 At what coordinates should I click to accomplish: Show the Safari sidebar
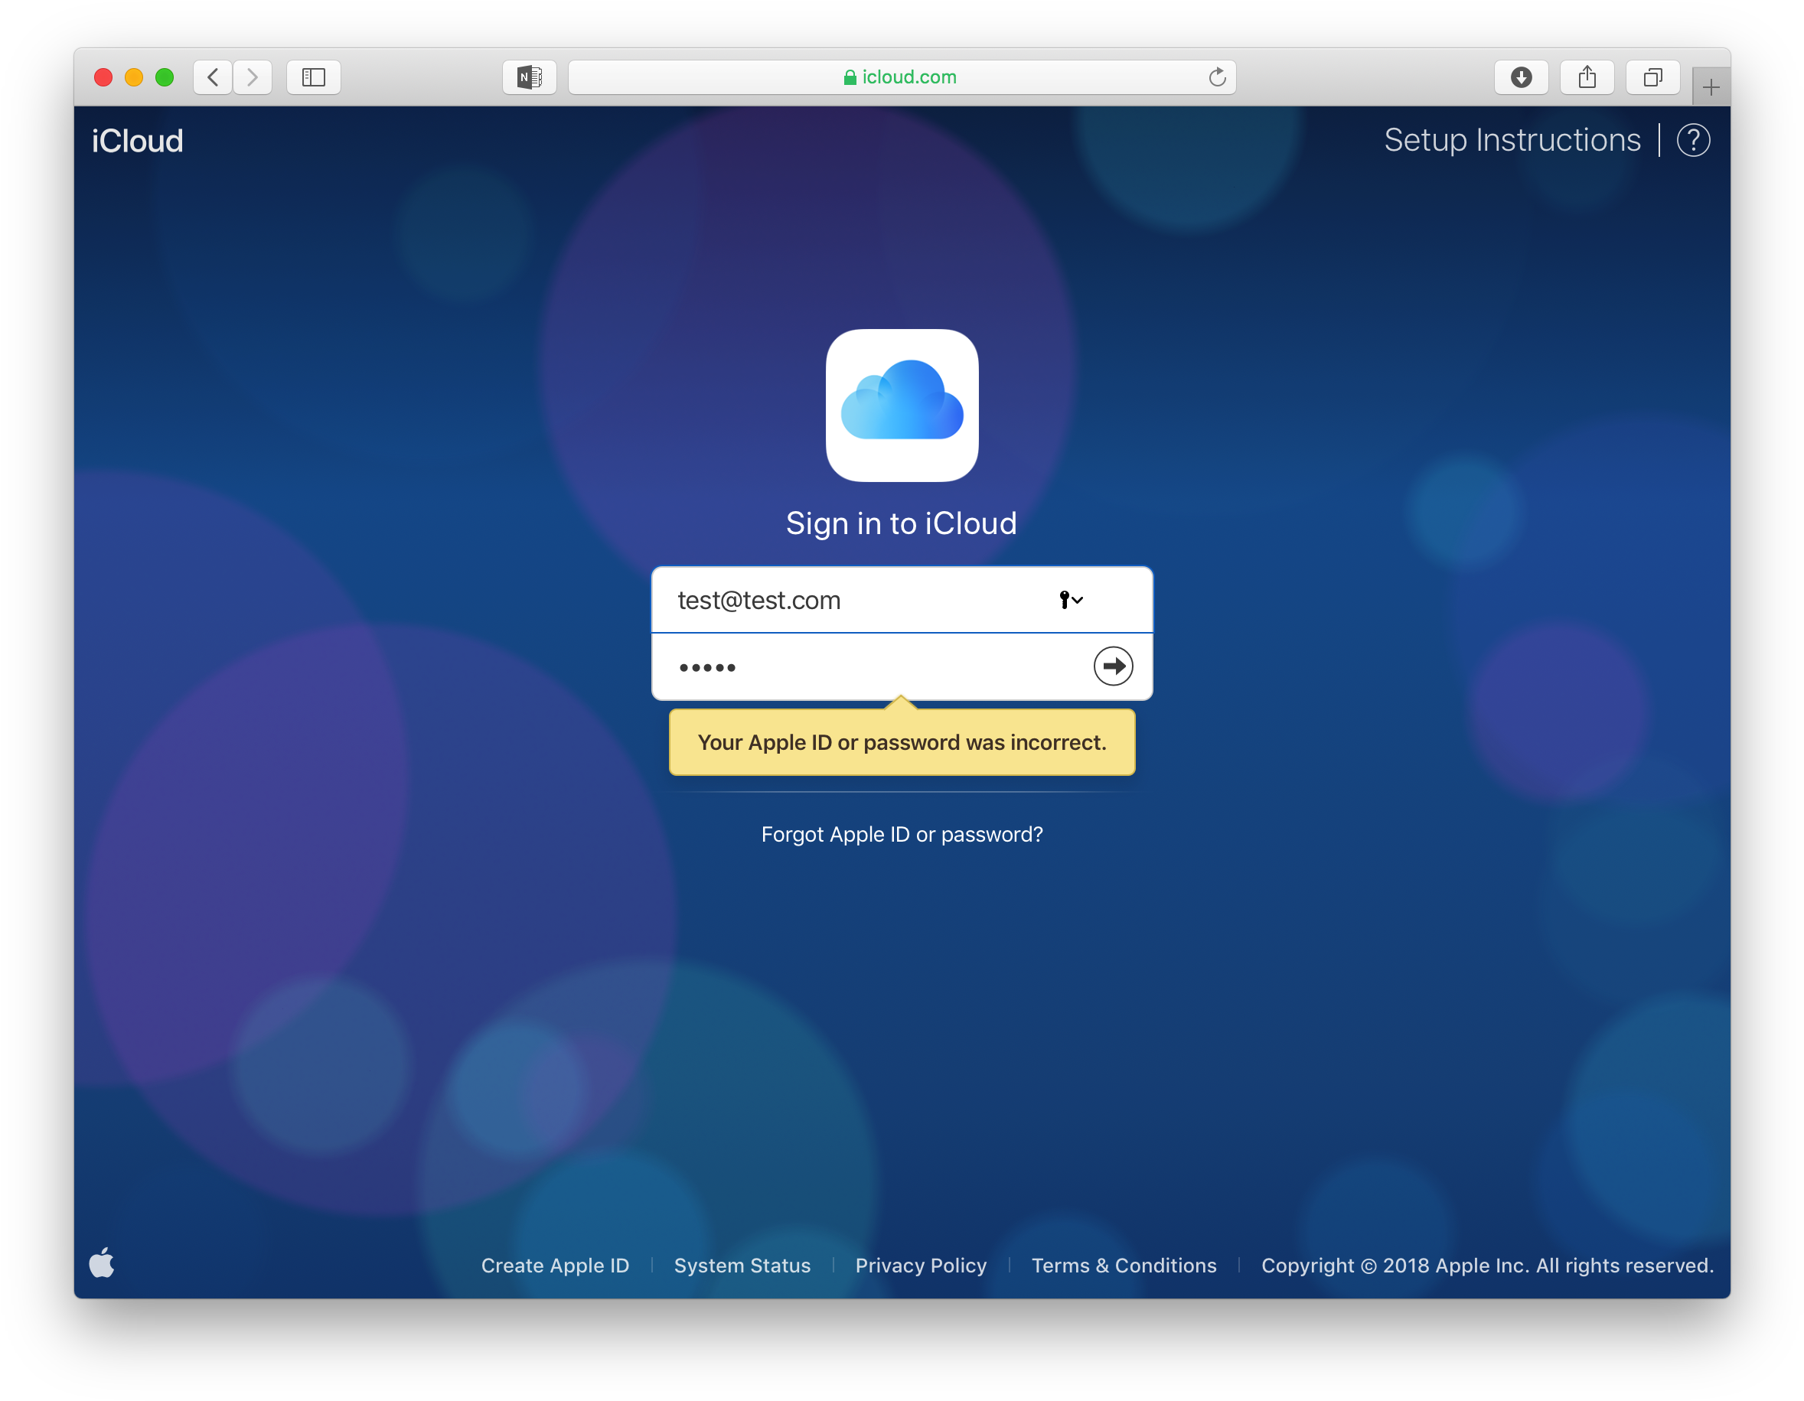pyautogui.click(x=314, y=77)
